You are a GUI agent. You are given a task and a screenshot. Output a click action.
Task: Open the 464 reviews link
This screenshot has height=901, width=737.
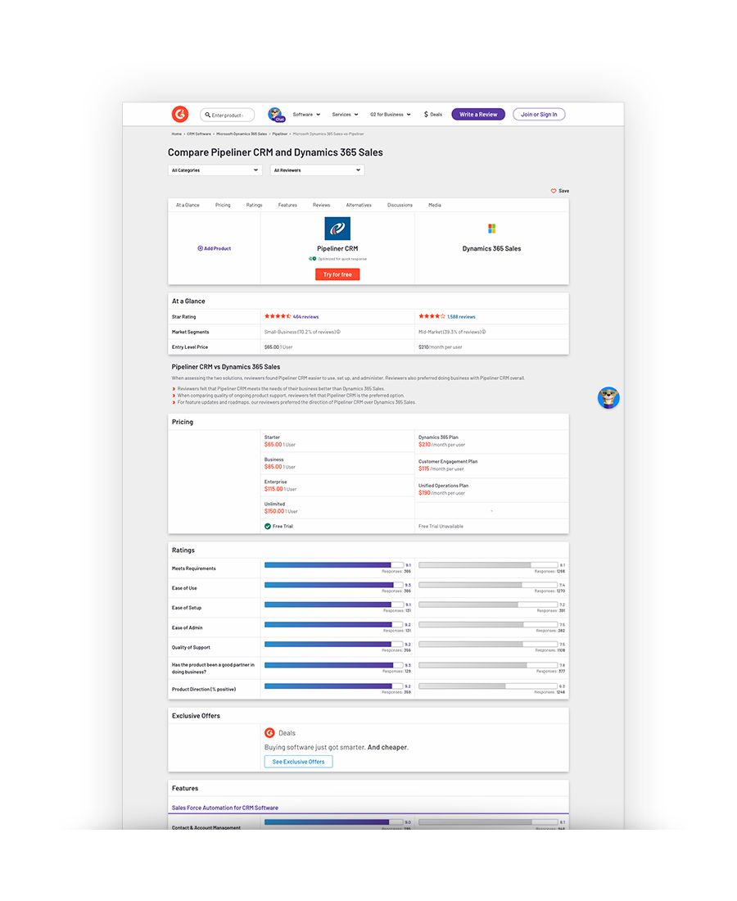[305, 316]
